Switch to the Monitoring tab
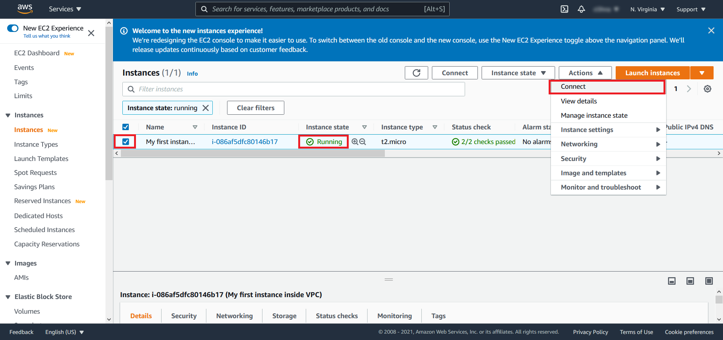Viewport: 723px width, 340px height. pyautogui.click(x=395, y=316)
